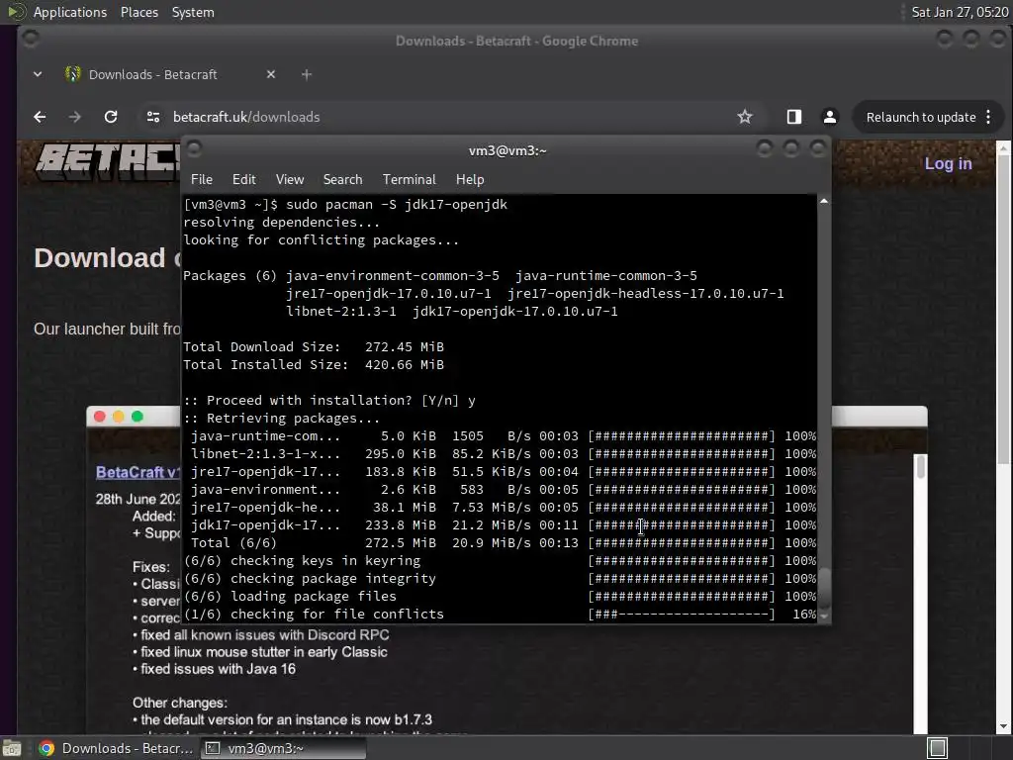
Task: Open the Applications menu in the panel
Action: click(x=70, y=12)
